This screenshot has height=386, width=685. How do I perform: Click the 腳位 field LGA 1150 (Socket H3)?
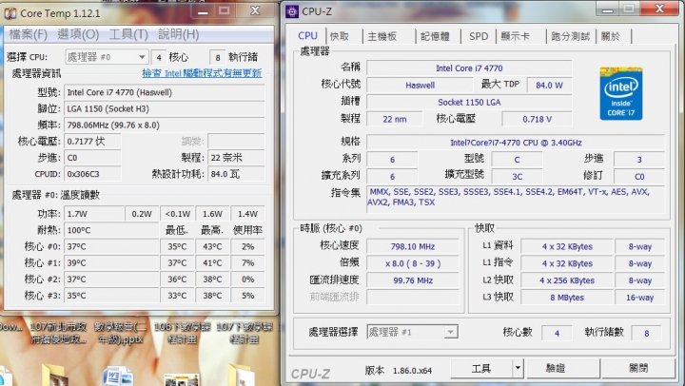coord(165,108)
